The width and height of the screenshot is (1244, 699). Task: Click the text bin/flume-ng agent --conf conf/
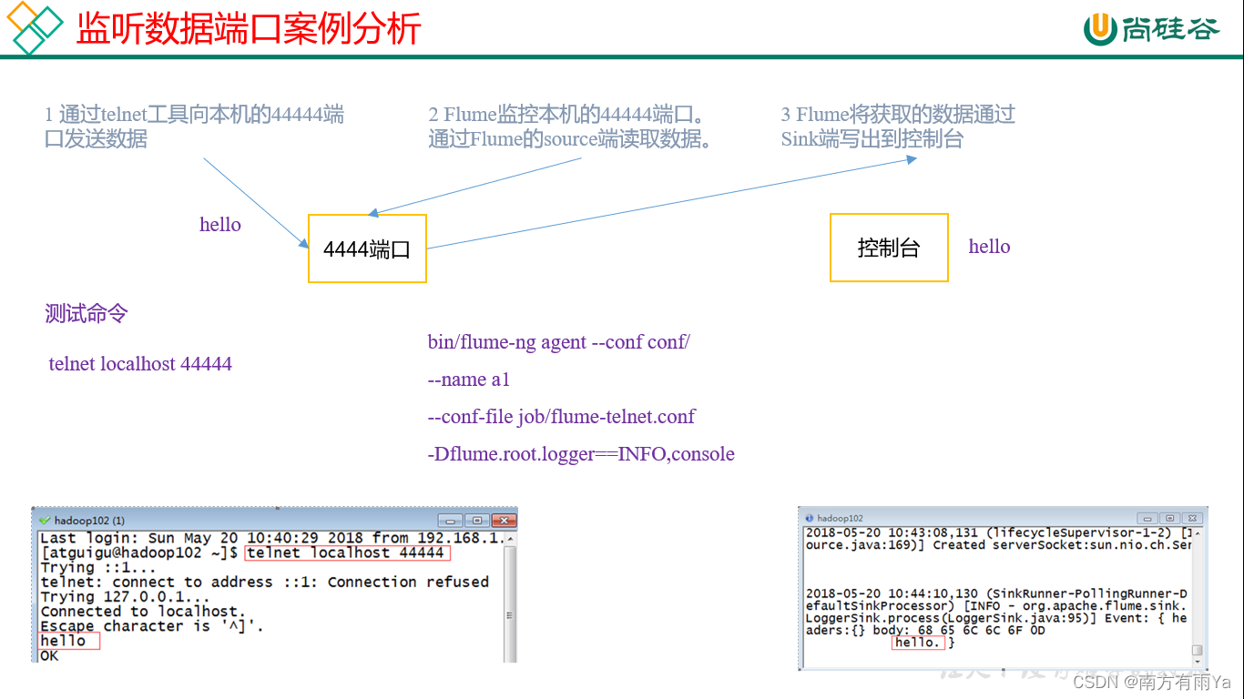coord(559,342)
